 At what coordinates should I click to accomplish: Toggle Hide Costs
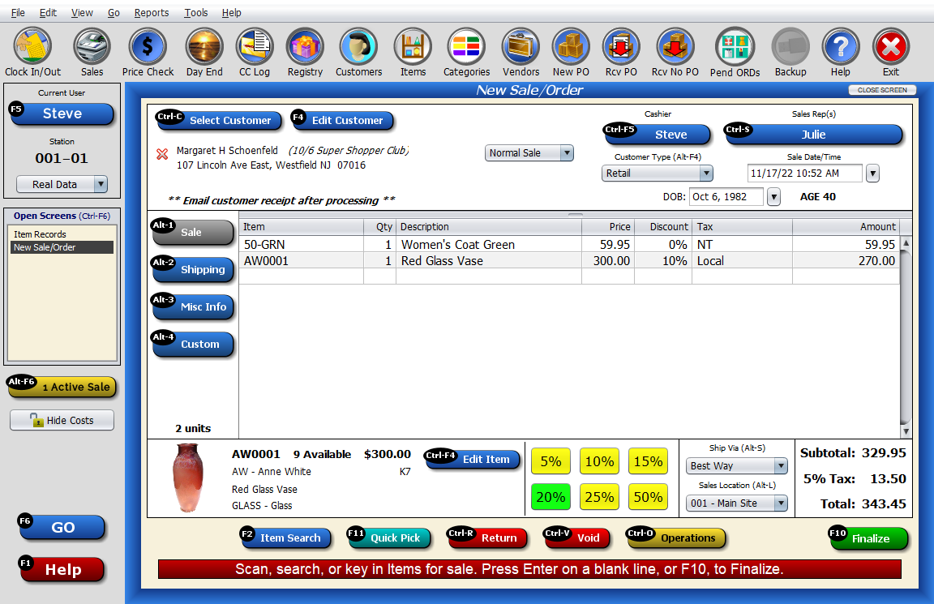click(62, 420)
